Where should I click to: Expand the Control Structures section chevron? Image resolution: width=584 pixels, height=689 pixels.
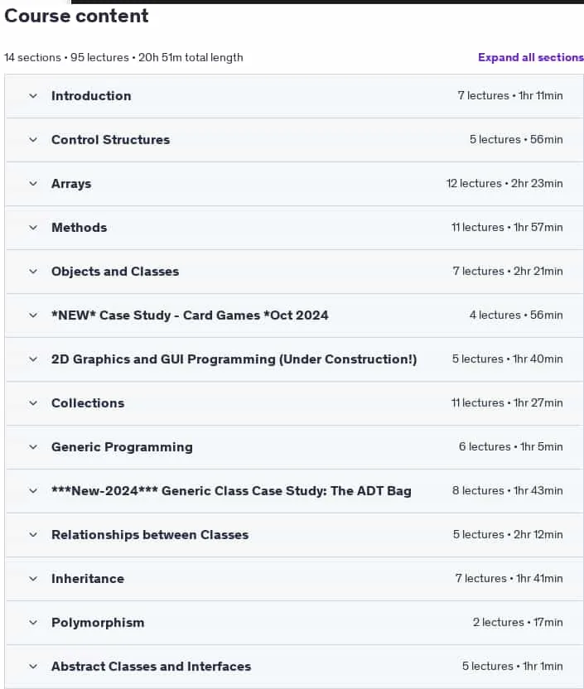click(33, 140)
